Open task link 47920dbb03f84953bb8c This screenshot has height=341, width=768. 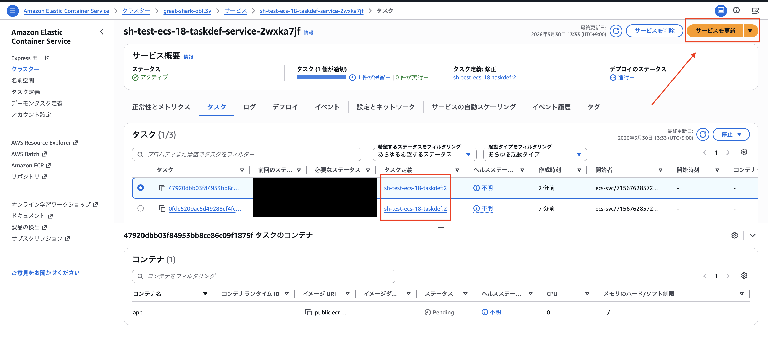point(204,188)
